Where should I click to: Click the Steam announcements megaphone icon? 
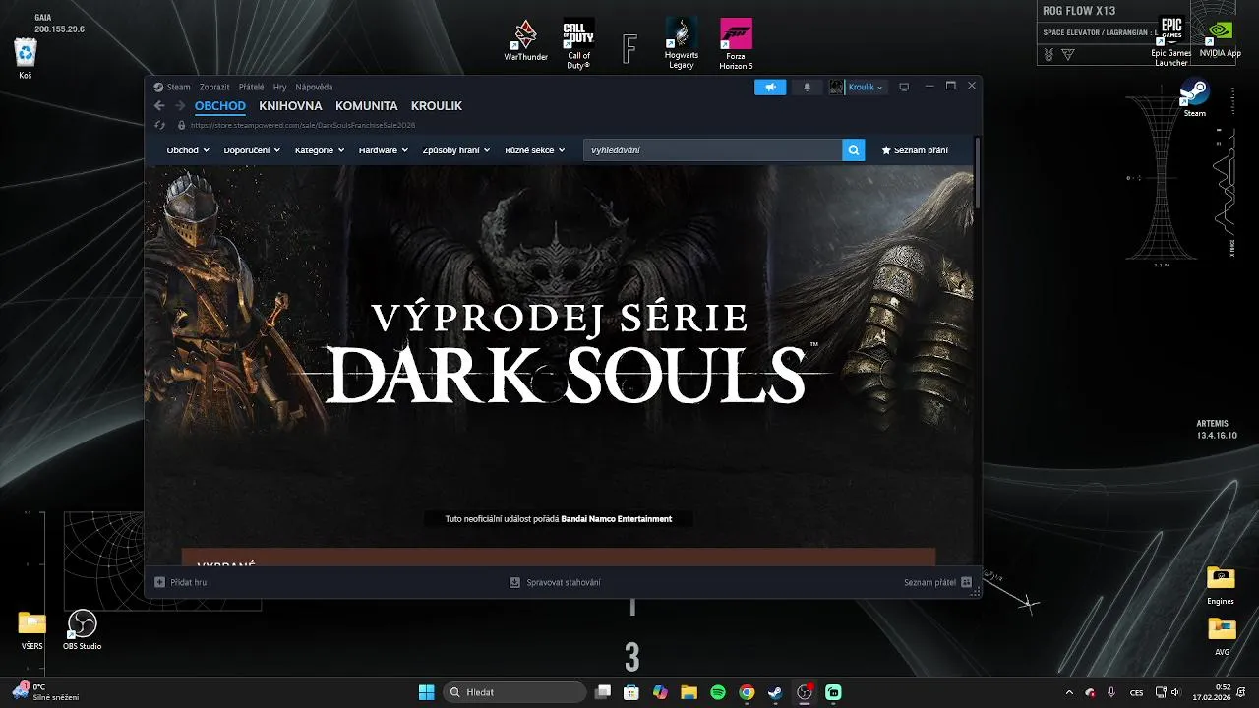click(x=770, y=87)
